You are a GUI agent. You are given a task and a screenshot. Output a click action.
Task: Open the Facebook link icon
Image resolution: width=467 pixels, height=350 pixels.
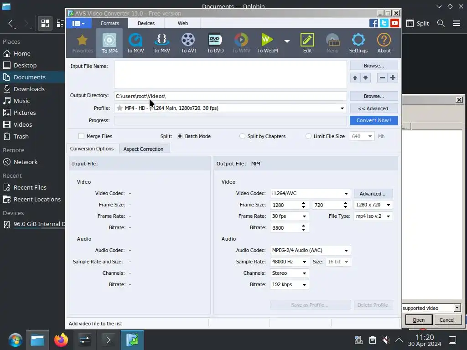(374, 23)
